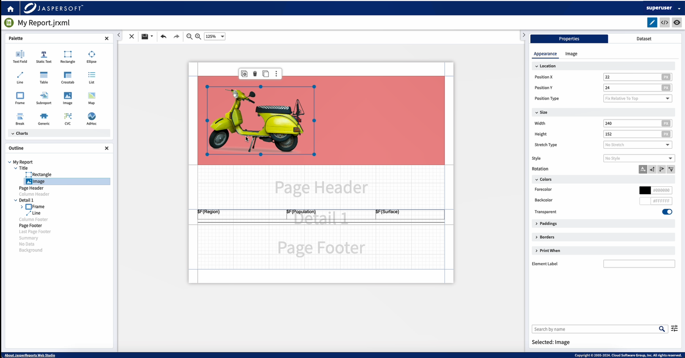The height and width of the screenshot is (358, 685).
Task: Open the preview eye view
Action: coord(677,23)
